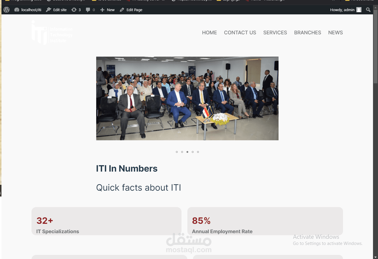Select the first carousel navigation dot

[177, 152]
